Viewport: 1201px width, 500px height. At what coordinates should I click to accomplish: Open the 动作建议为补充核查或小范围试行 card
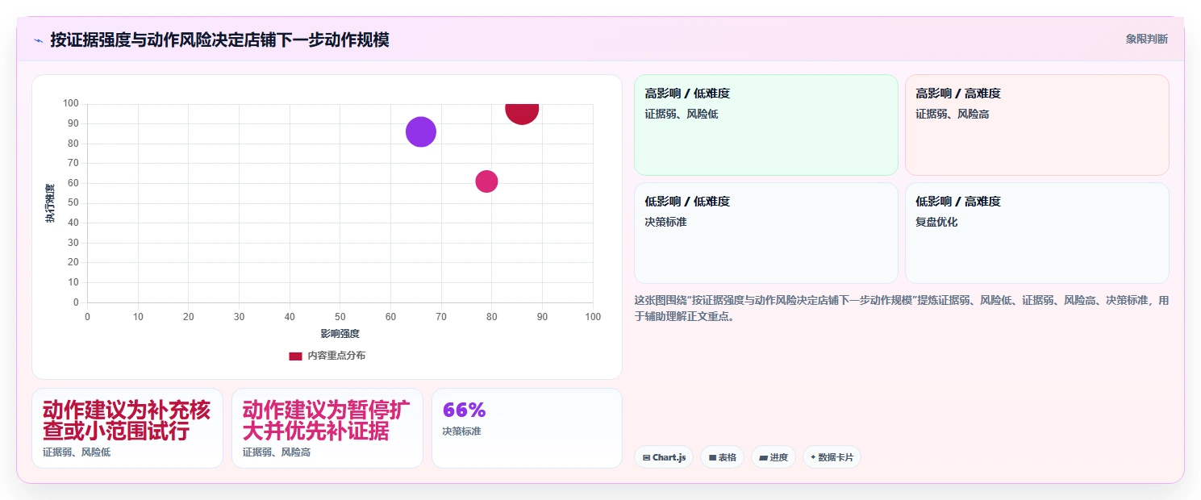pyautogui.click(x=127, y=428)
